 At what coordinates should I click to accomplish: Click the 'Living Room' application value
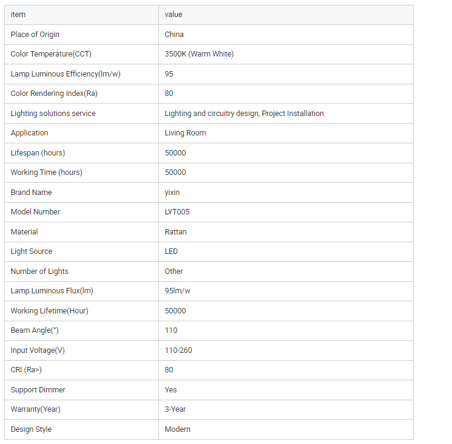point(185,133)
